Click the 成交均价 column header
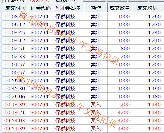The width and height of the screenshot is (164, 133). (147, 8)
